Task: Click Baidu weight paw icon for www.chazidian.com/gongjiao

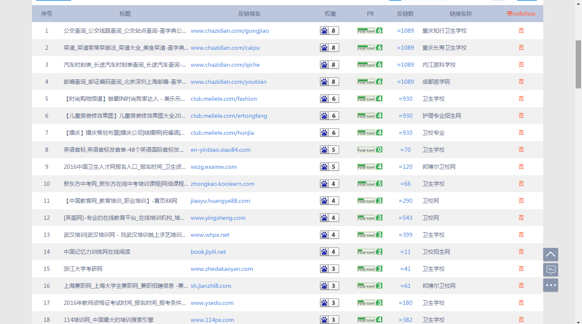Action: click(x=324, y=31)
